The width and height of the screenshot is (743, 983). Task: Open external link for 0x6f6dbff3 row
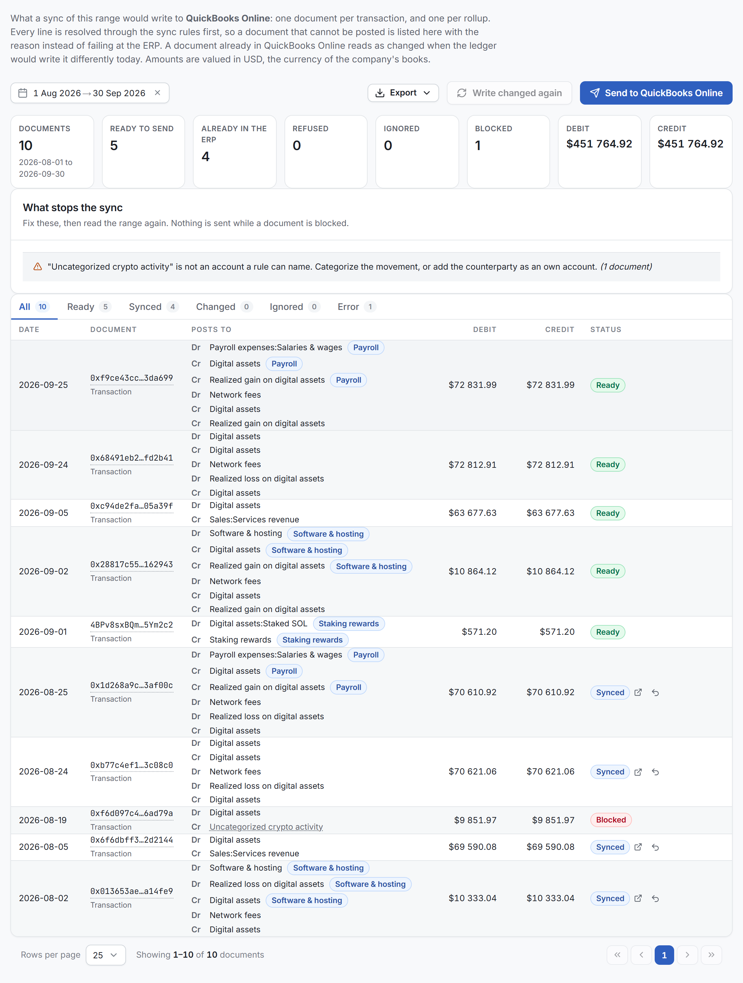pos(638,847)
